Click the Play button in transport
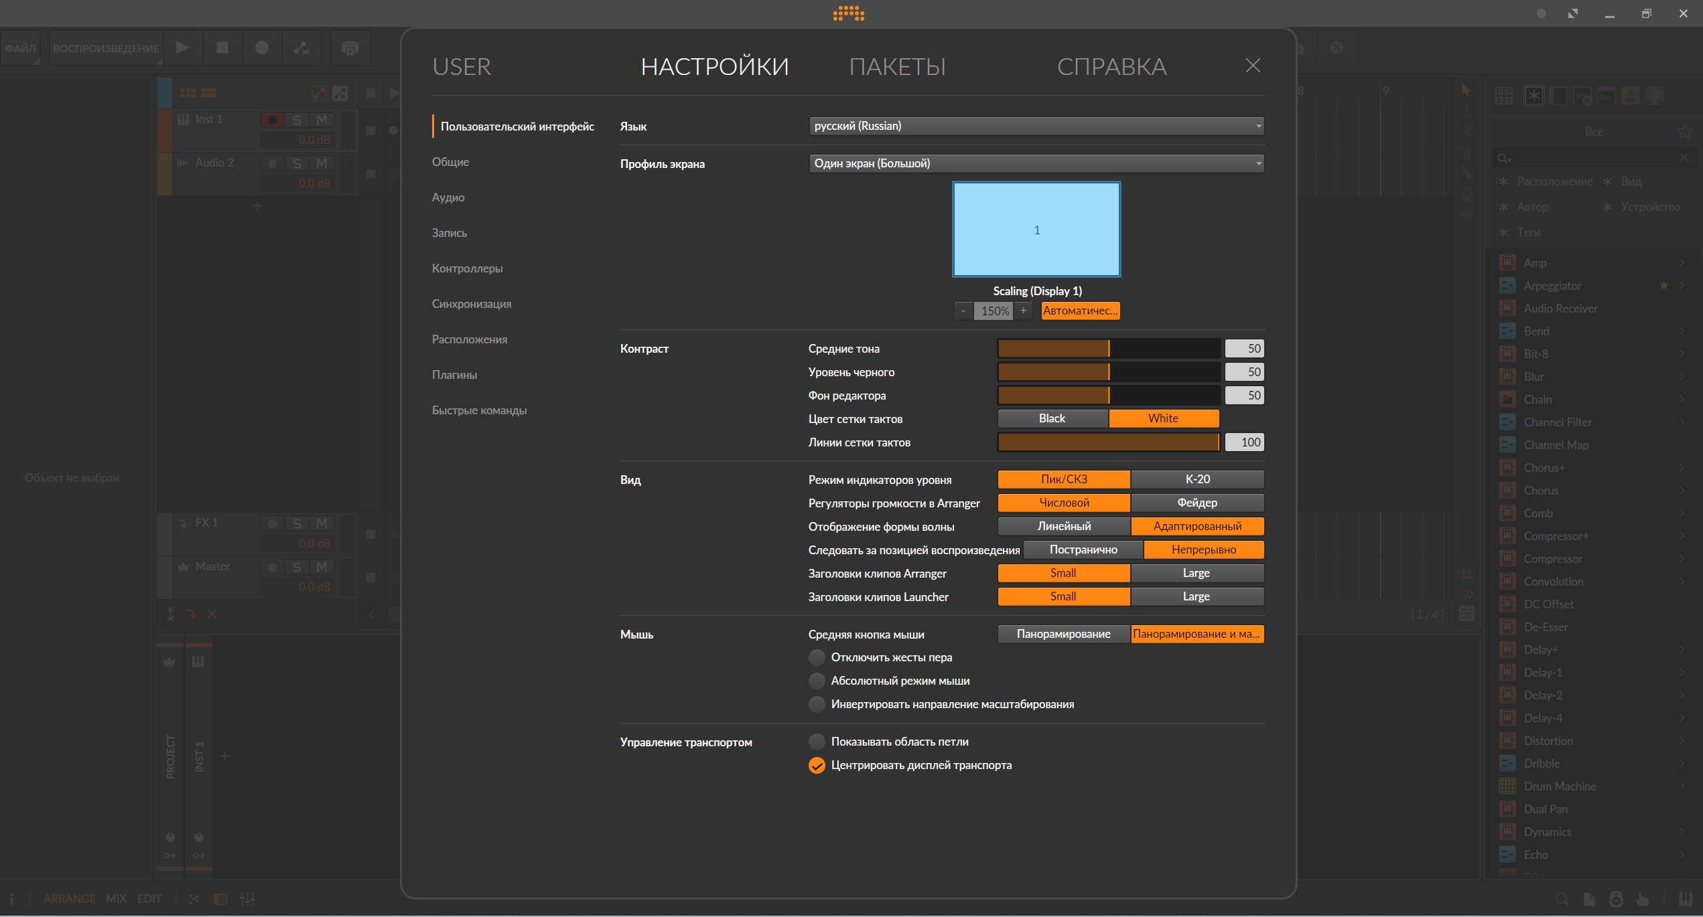1703x917 pixels. (x=182, y=48)
